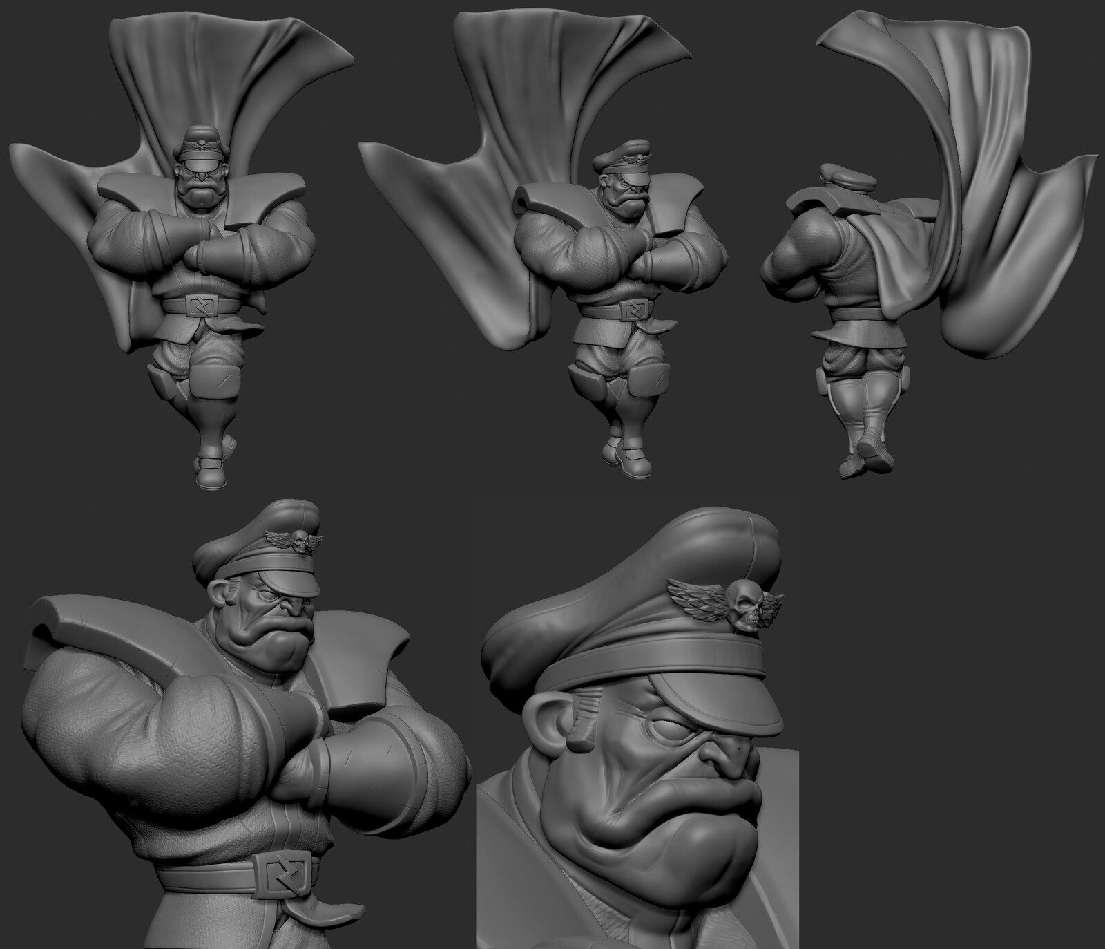Select the front-view full-body character render
The image size is (1105, 949).
pos(181,249)
